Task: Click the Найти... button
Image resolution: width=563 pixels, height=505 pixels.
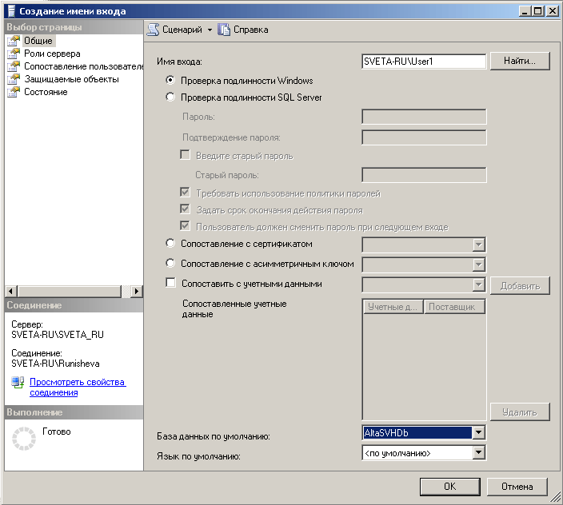Action: 520,62
